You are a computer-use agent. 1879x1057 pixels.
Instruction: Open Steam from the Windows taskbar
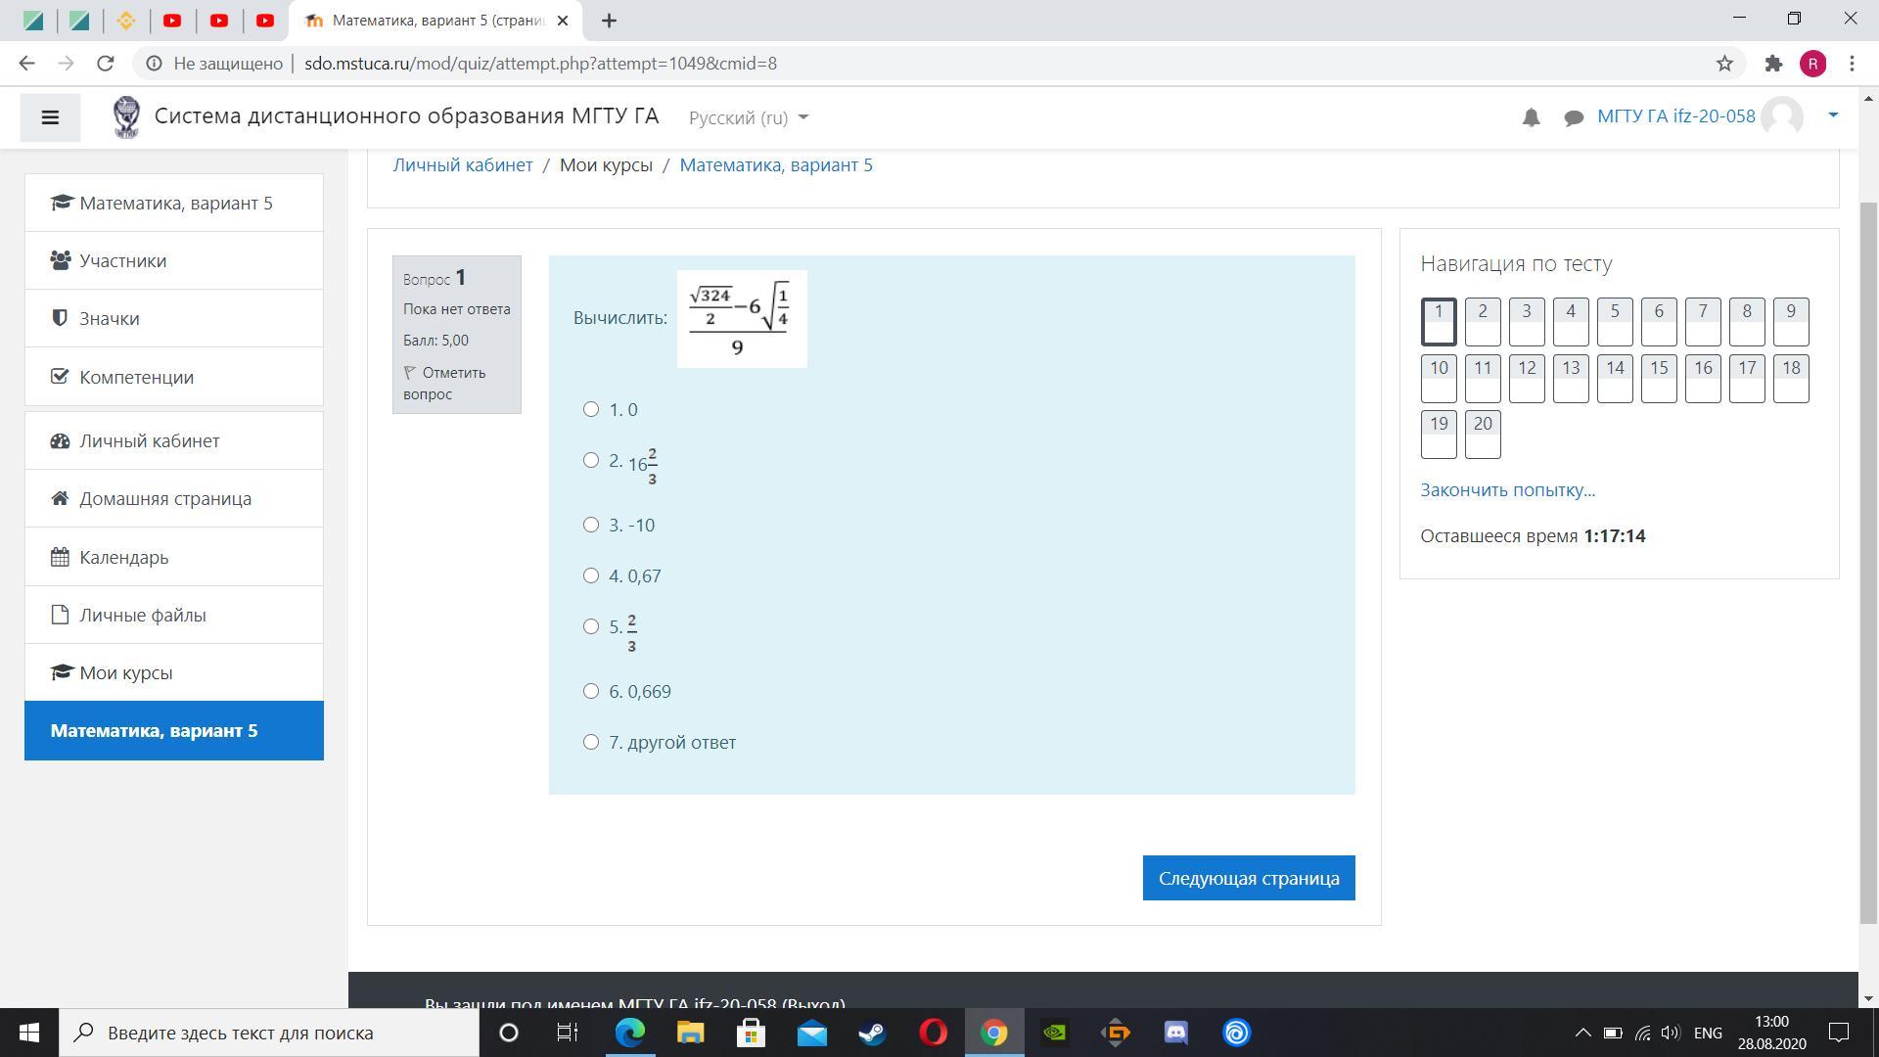tap(872, 1033)
